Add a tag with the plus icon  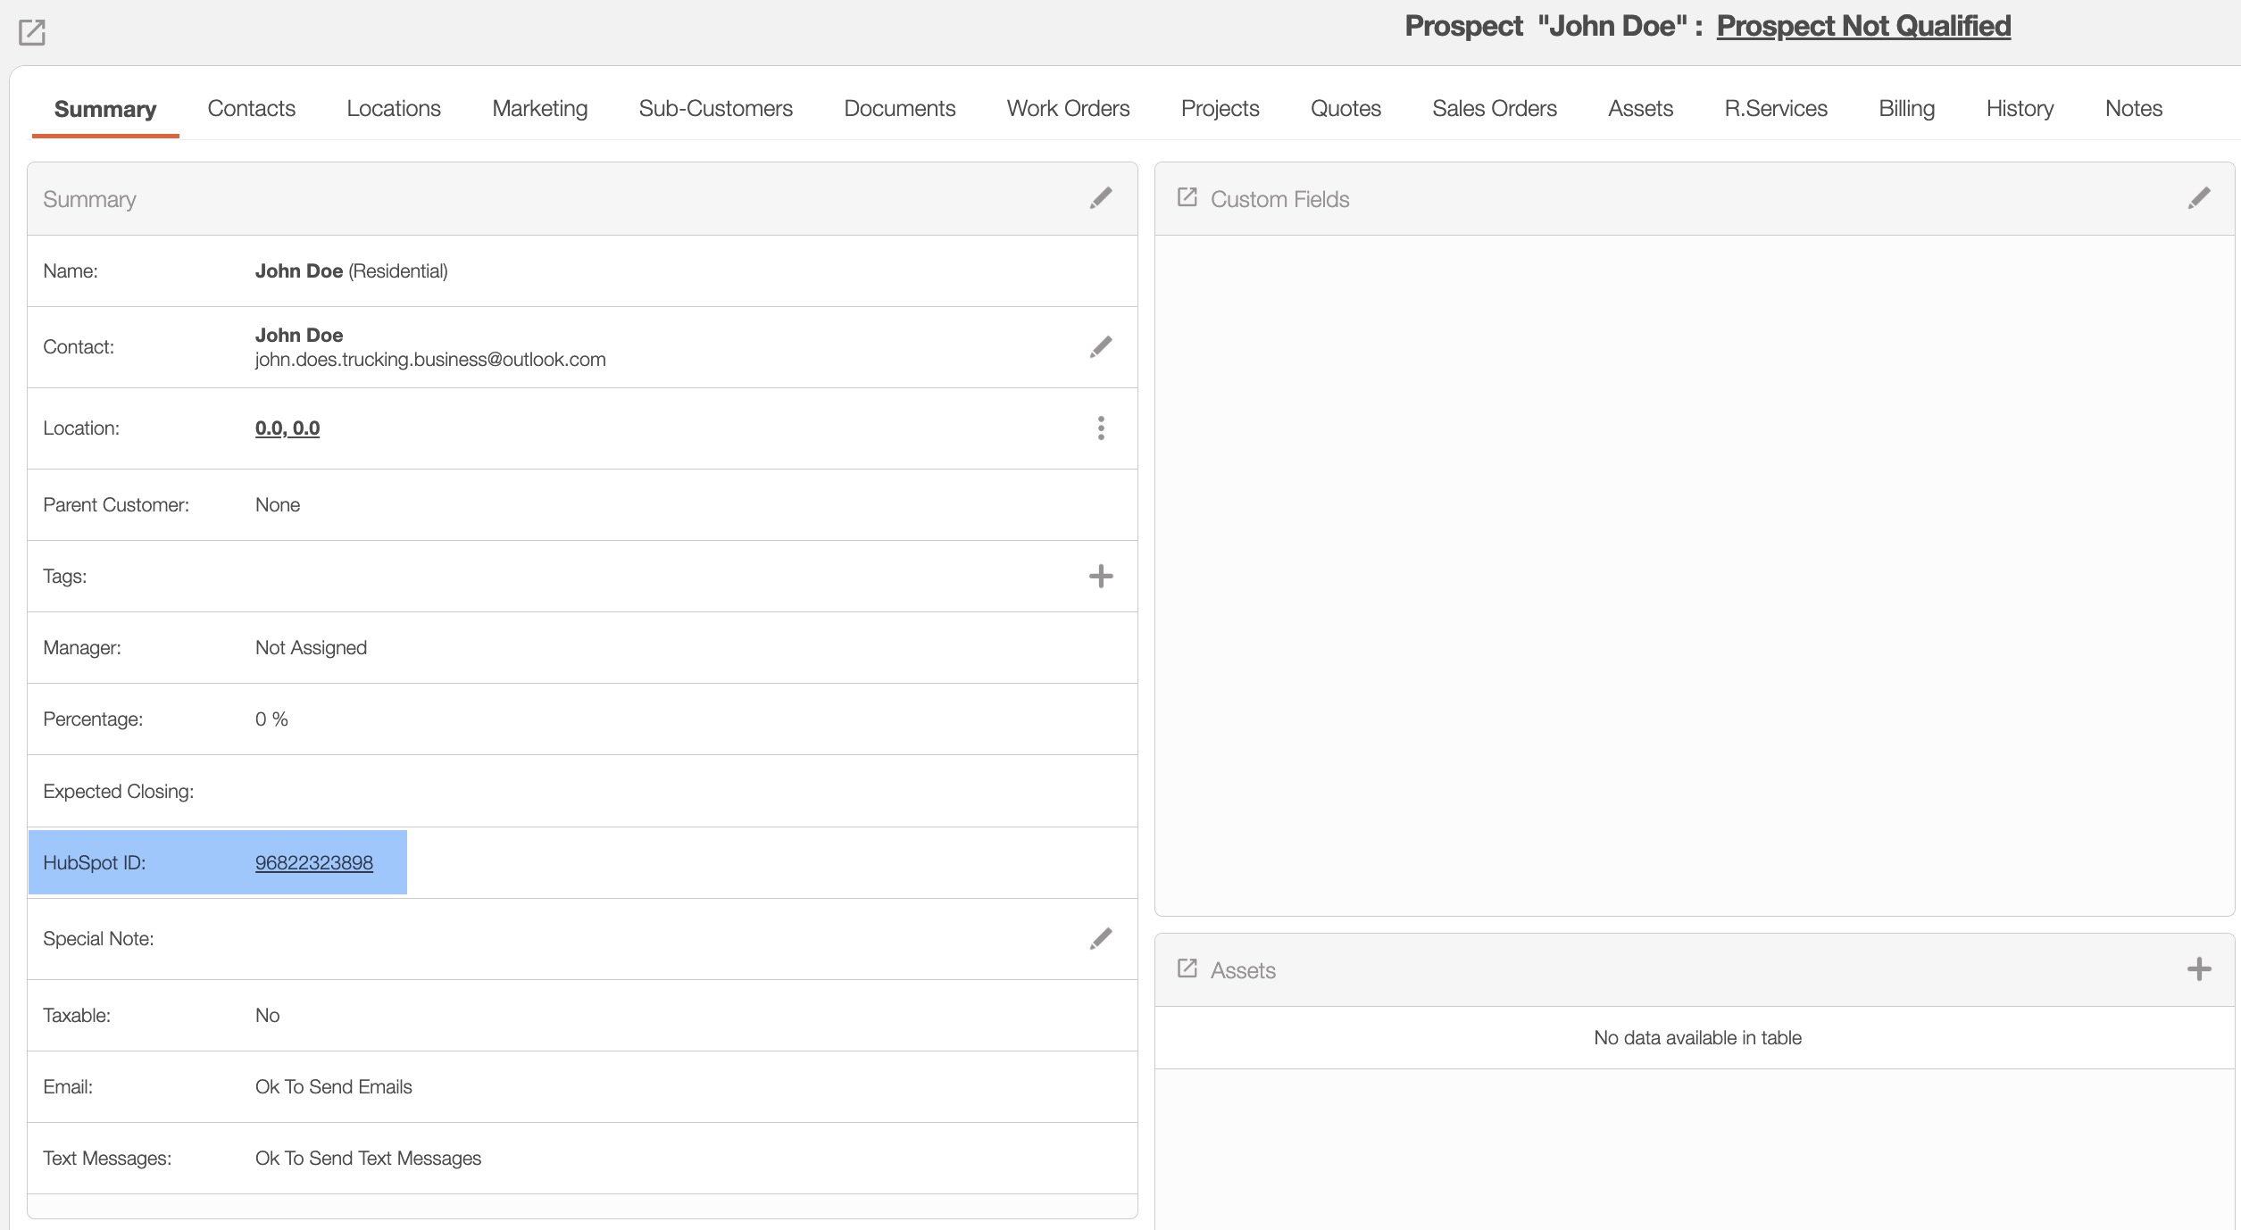1101,577
